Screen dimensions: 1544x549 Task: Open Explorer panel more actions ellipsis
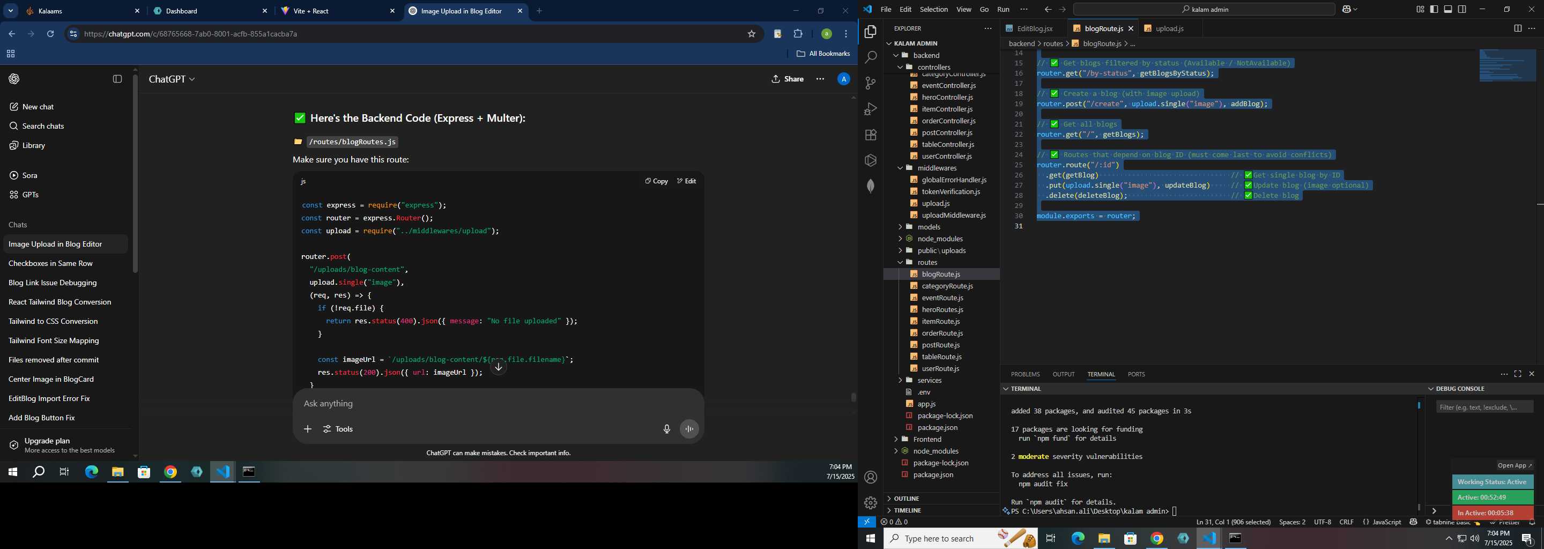[x=988, y=28]
